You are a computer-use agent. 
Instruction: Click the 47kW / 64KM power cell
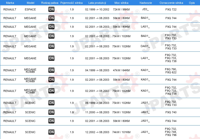coord(121,70)
